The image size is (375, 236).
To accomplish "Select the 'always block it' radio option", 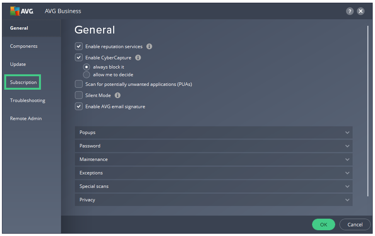I will (87, 67).
